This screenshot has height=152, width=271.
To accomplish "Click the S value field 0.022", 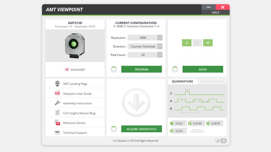I will [x=179, y=131].
